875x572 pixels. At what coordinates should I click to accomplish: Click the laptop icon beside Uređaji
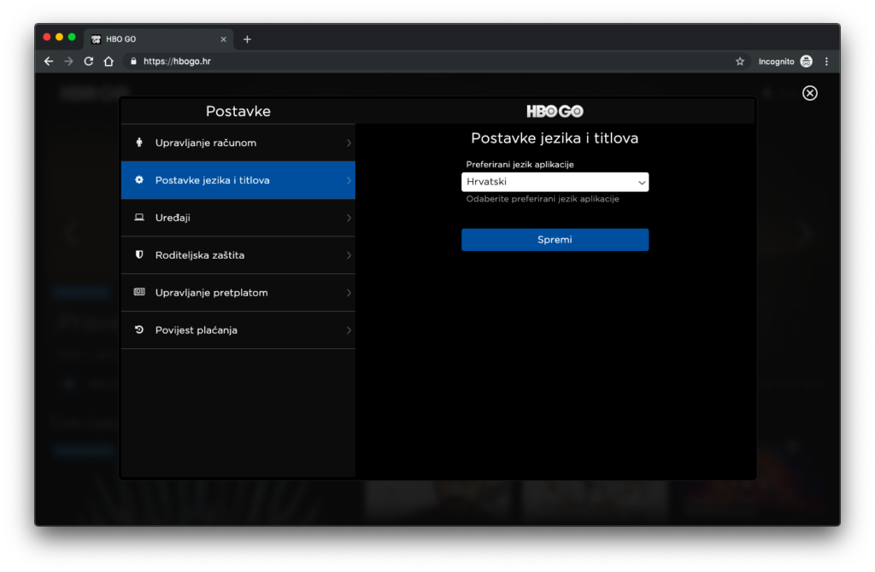139,218
